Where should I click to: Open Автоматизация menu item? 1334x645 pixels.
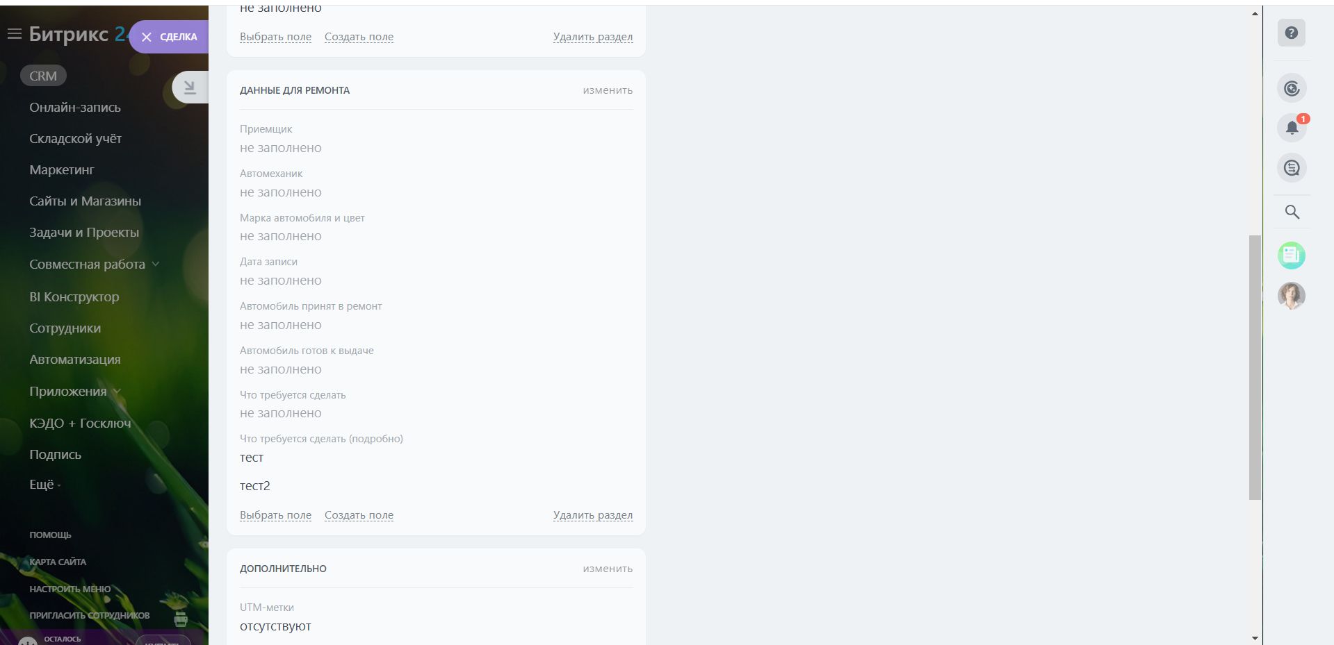(74, 360)
